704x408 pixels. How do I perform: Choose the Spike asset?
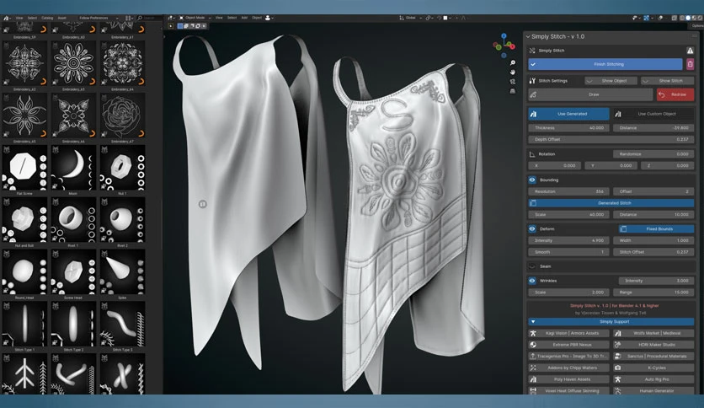point(123,271)
